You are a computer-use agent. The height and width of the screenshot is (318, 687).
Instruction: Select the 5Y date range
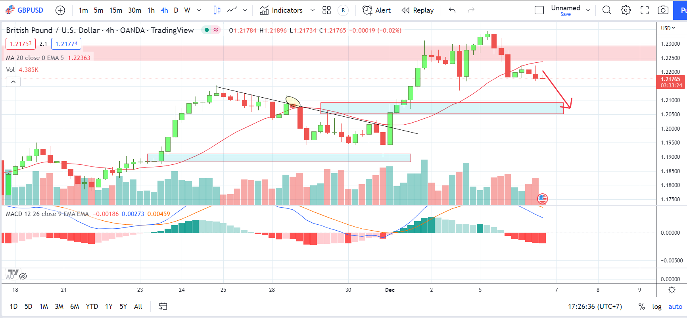point(123,306)
